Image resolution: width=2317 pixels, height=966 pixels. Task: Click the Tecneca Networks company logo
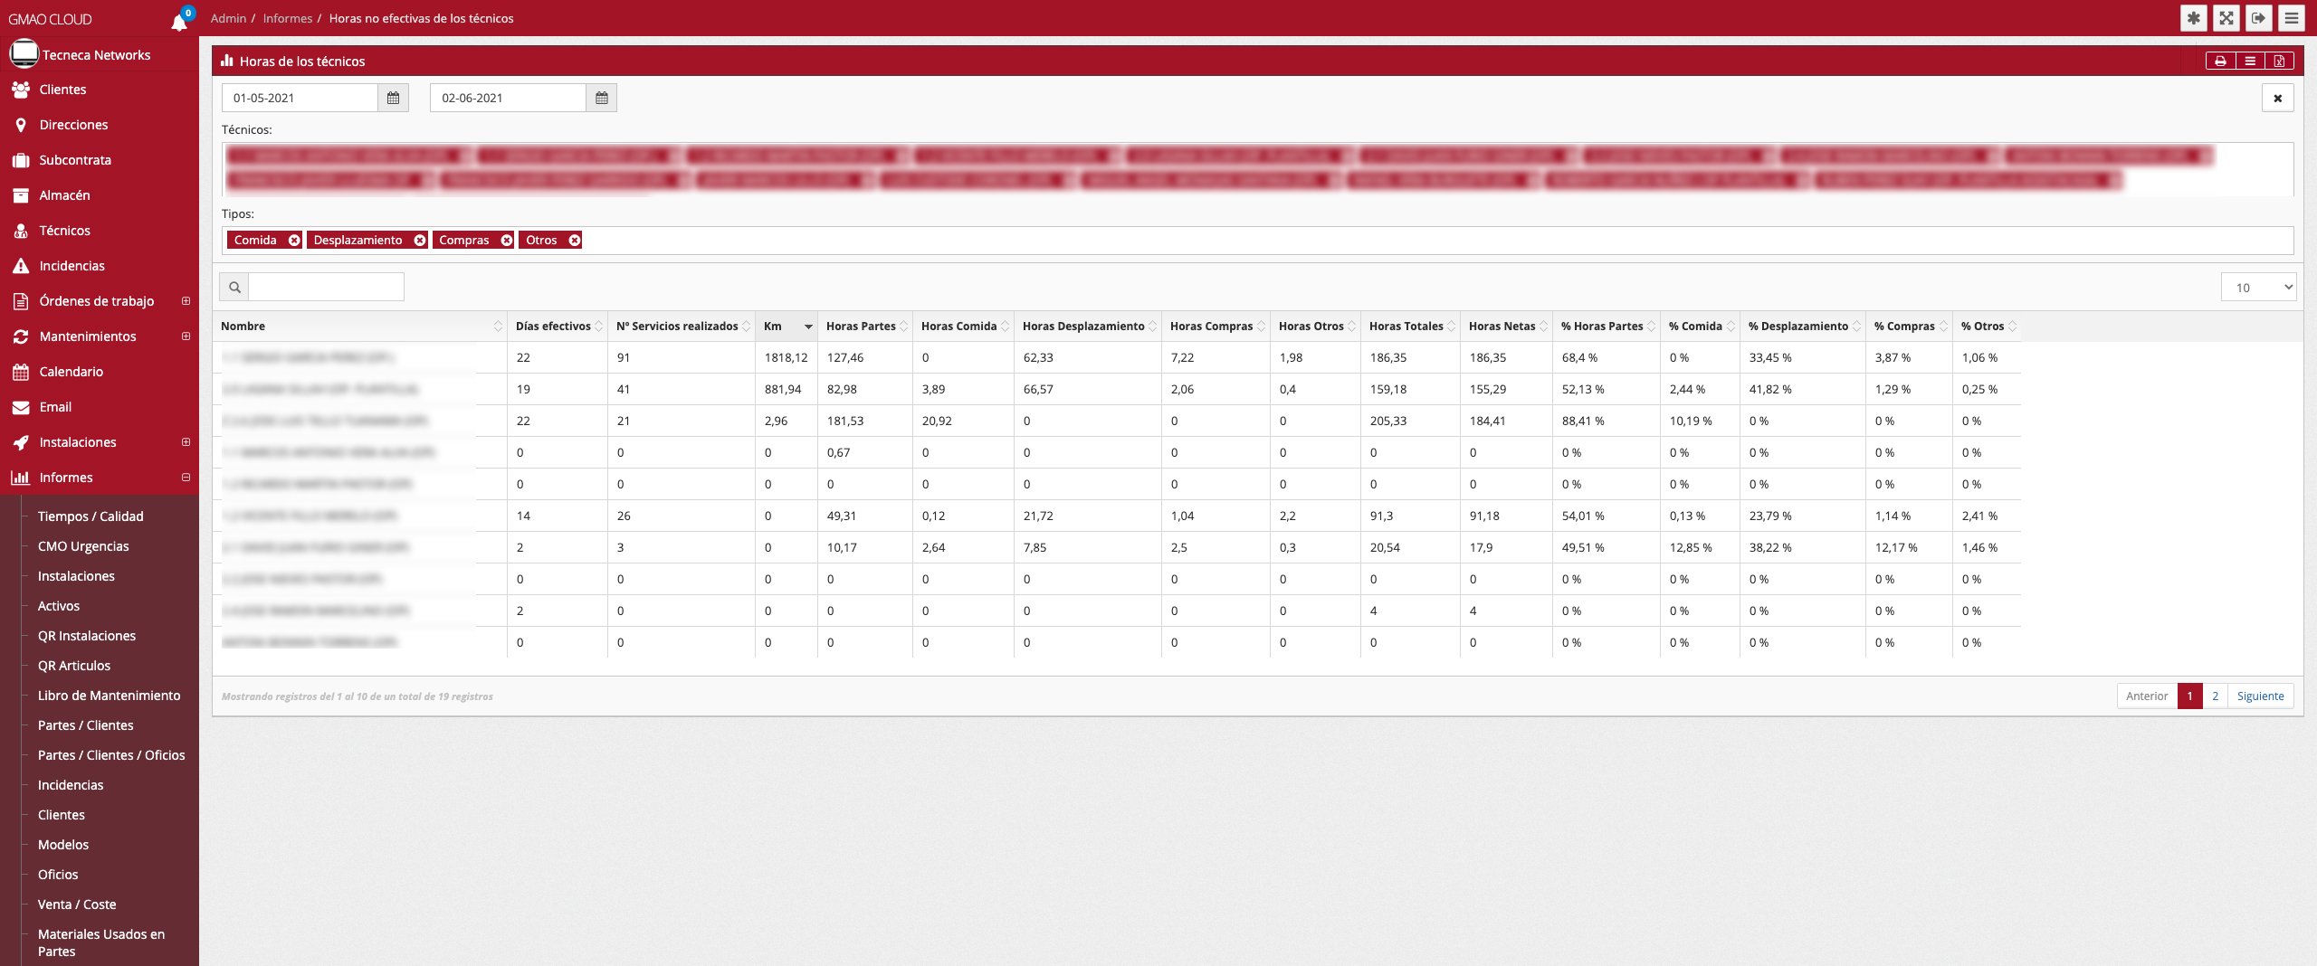point(24,54)
